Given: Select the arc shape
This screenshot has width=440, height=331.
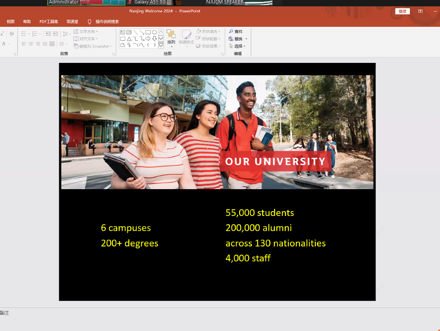Looking at the screenshot, I should (135, 45).
